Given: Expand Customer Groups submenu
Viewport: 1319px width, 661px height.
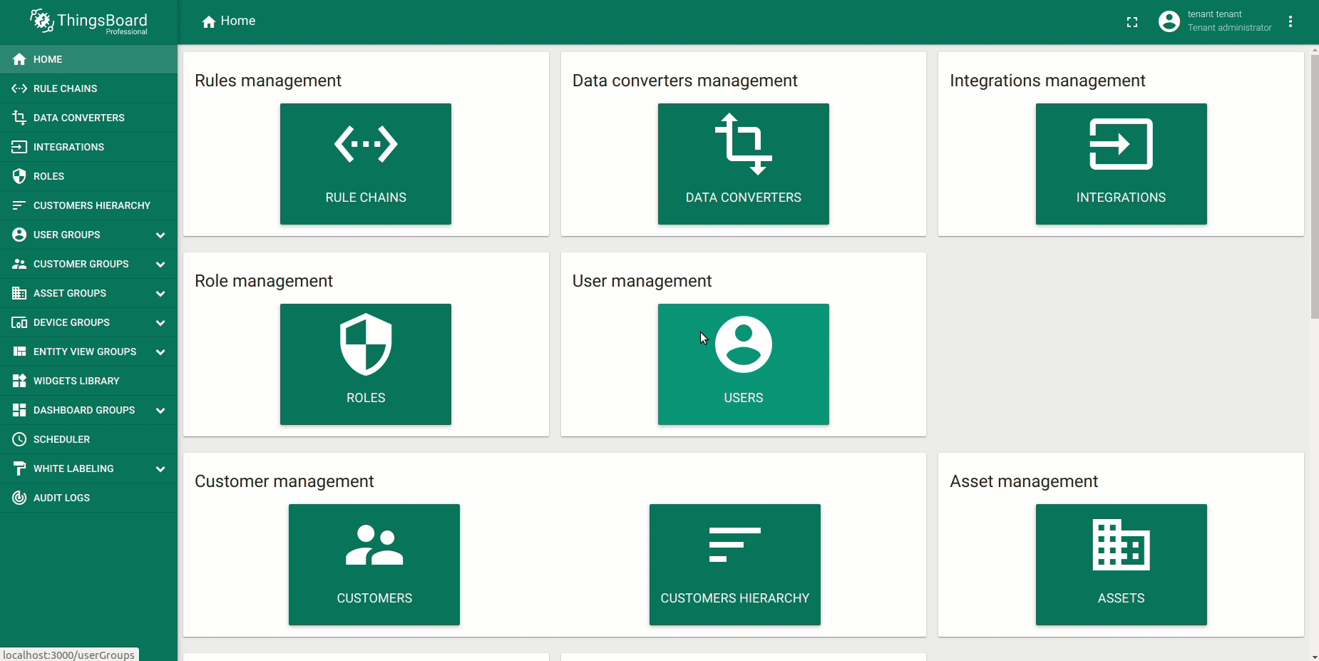Looking at the screenshot, I should pyautogui.click(x=160, y=265).
